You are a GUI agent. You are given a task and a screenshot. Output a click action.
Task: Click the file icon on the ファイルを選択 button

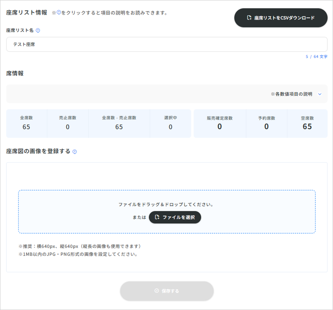[157, 217]
